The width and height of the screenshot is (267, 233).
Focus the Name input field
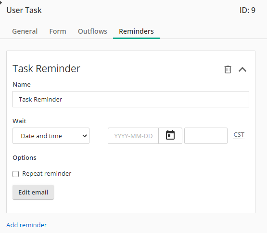131,99
